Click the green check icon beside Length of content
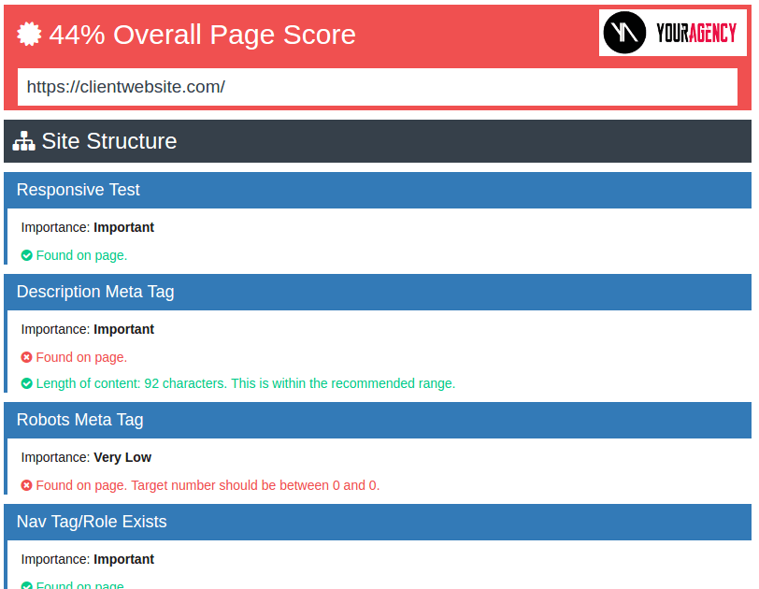The width and height of the screenshot is (759, 589). pos(27,383)
